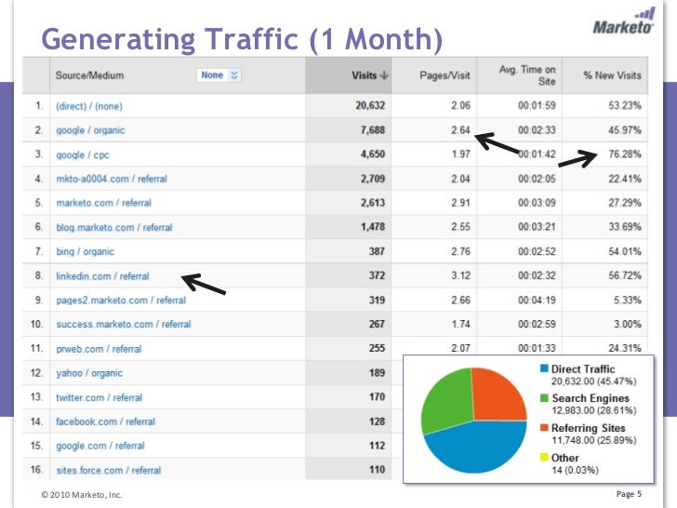677x508 pixels.
Task: Open pages2.marketo.com / referral link
Action: [121, 301]
